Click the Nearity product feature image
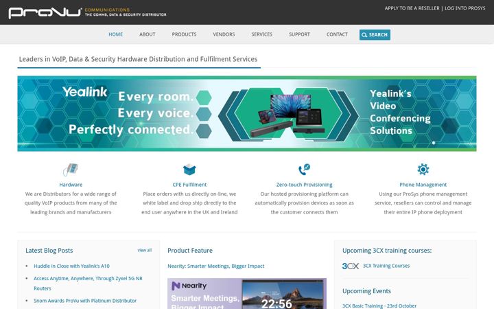The image size is (494, 309). (247, 294)
